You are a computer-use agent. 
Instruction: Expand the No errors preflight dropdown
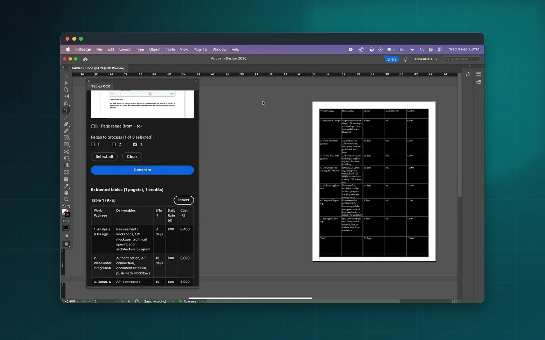click(x=202, y=301)
